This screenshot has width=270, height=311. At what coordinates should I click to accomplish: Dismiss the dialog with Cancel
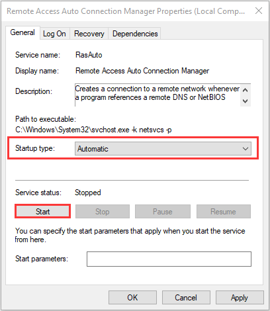tap(186, 297)
